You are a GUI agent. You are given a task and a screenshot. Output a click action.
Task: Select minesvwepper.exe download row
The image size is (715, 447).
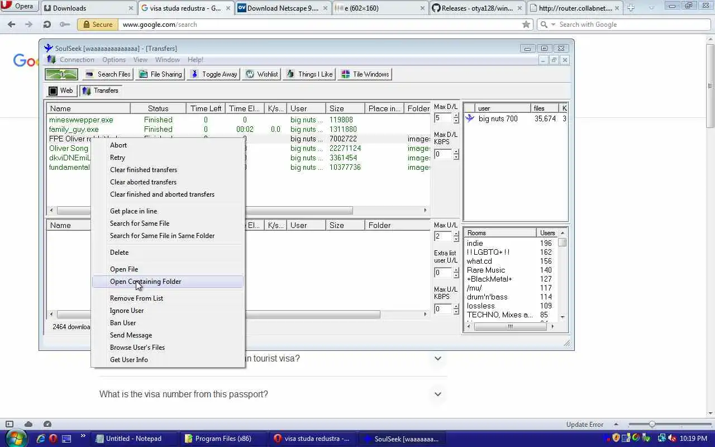click(239, 120)
